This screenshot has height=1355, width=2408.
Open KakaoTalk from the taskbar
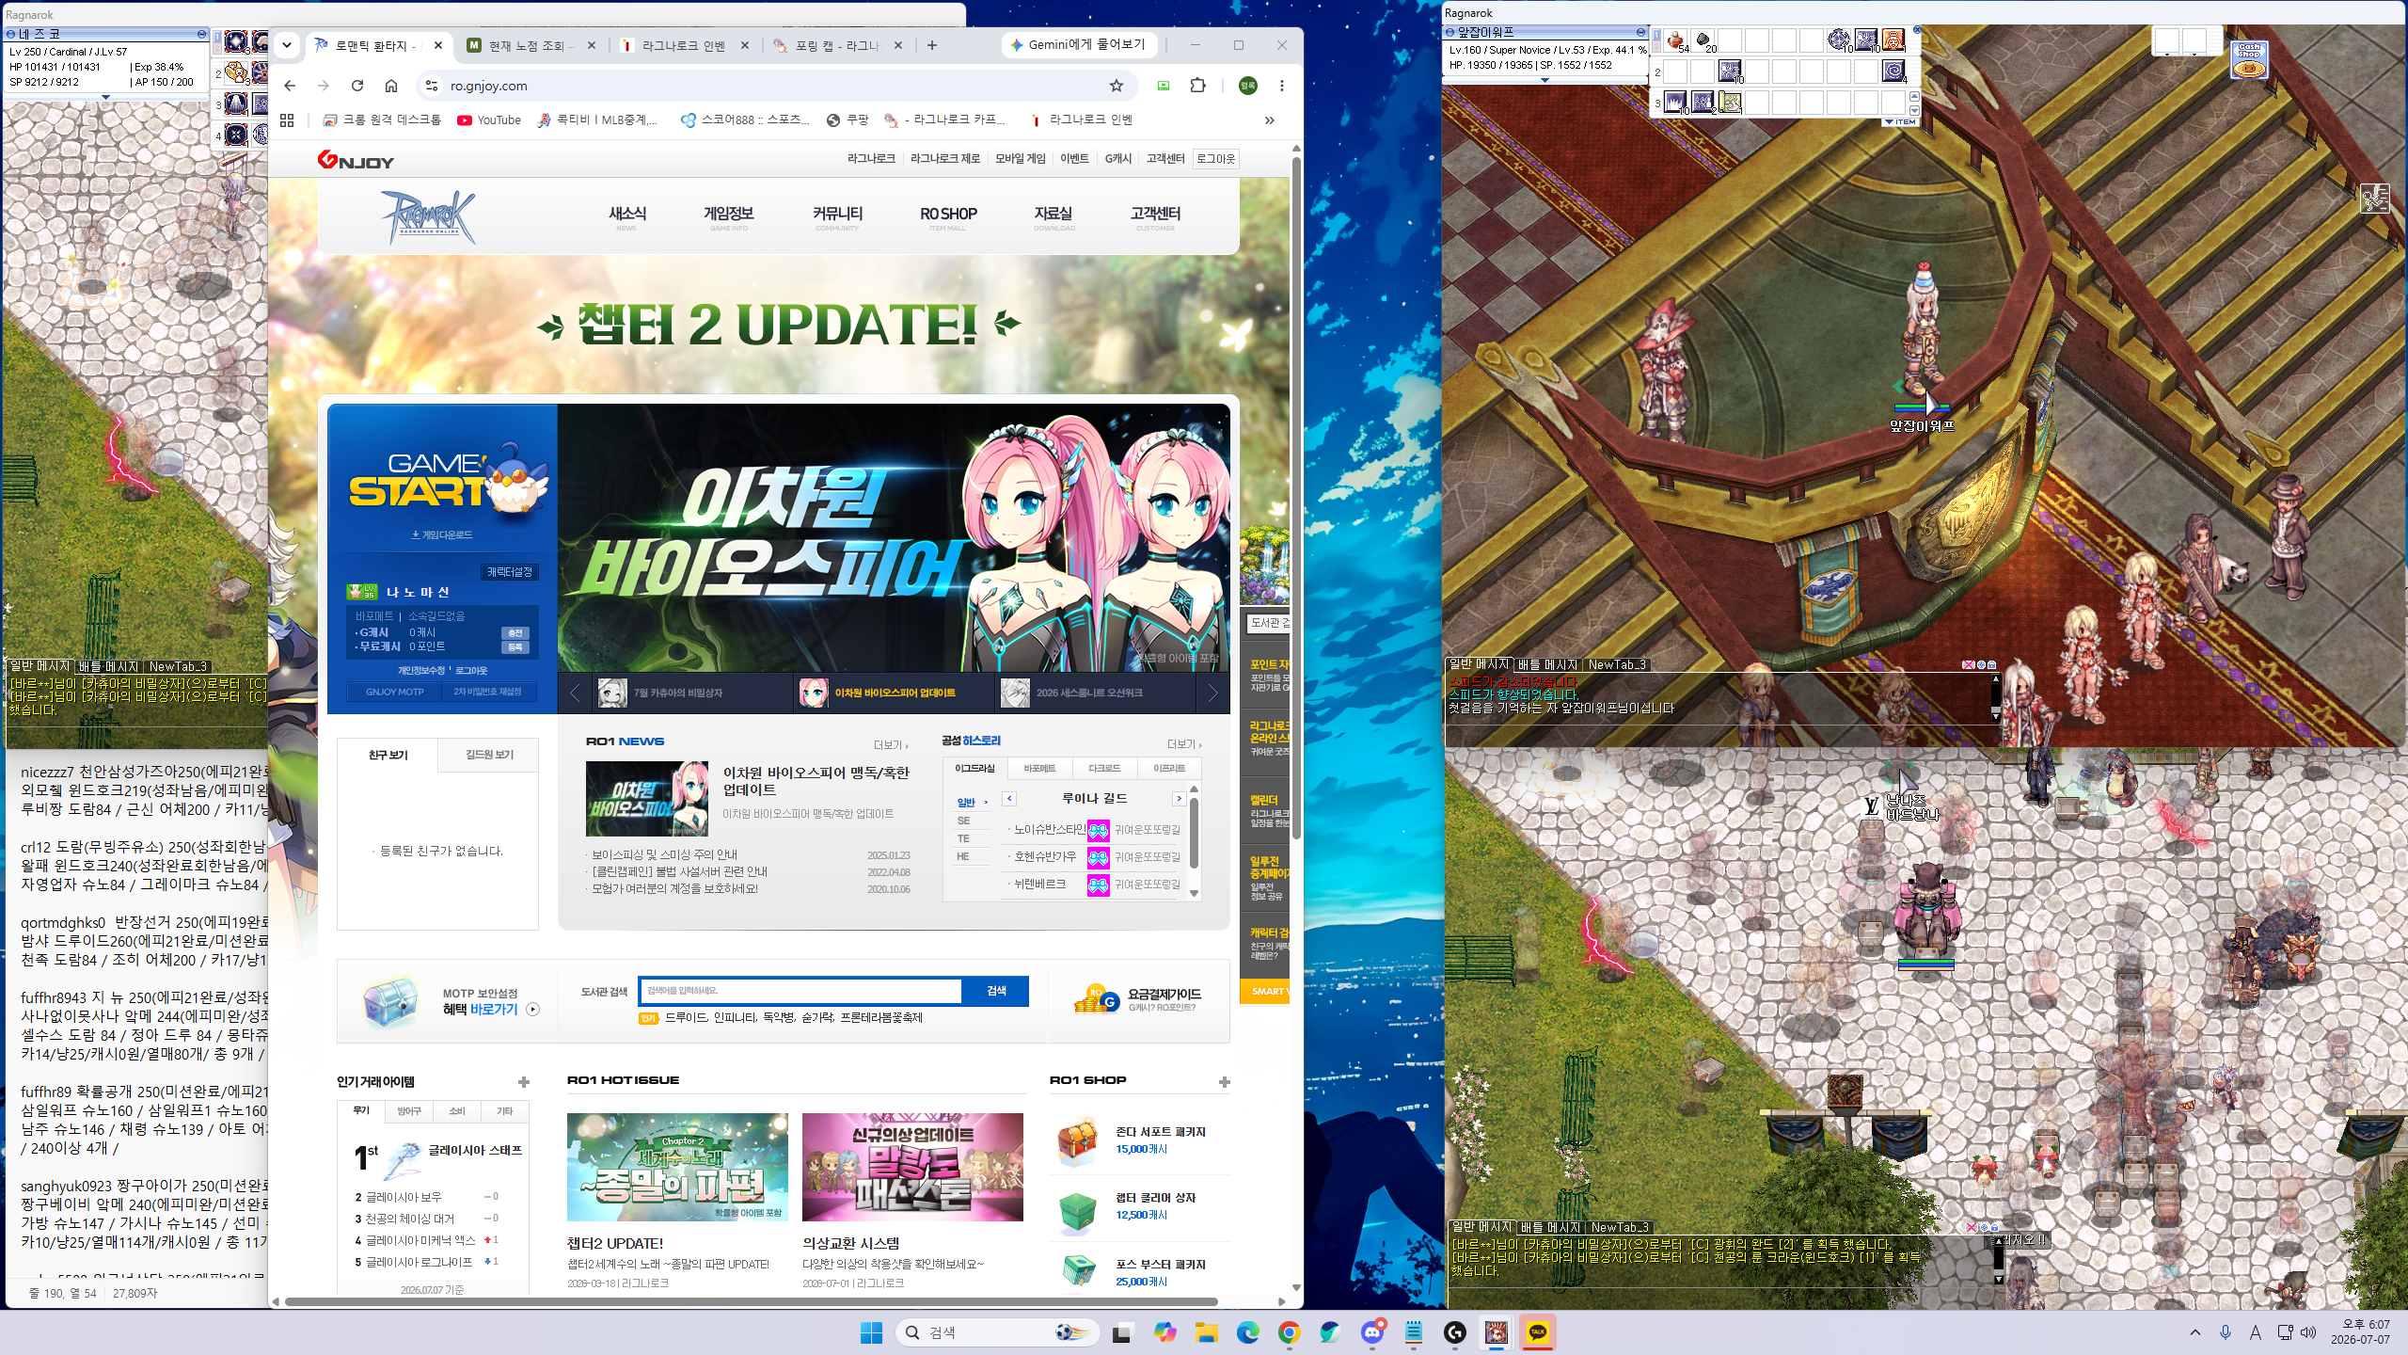[1538, 1332]
